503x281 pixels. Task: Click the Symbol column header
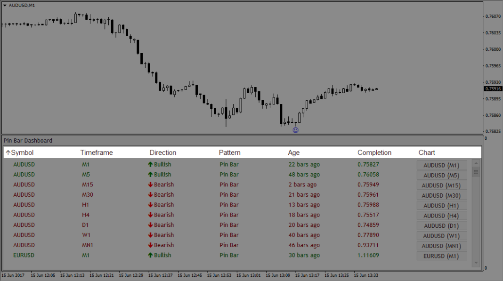pyautogui.click(x=21, y=152)
